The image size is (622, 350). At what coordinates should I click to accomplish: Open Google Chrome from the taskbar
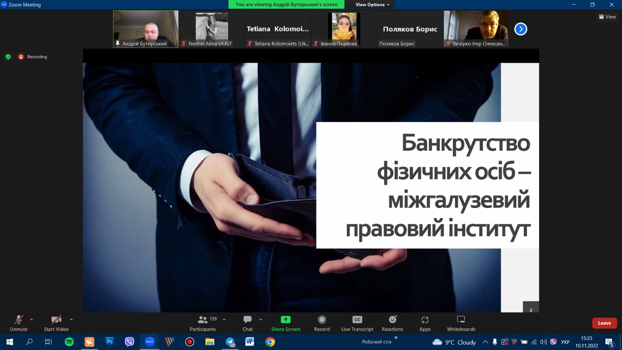270,342
